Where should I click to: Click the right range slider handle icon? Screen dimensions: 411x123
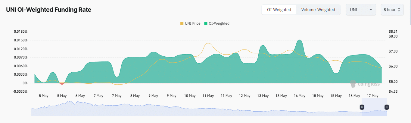387,107
